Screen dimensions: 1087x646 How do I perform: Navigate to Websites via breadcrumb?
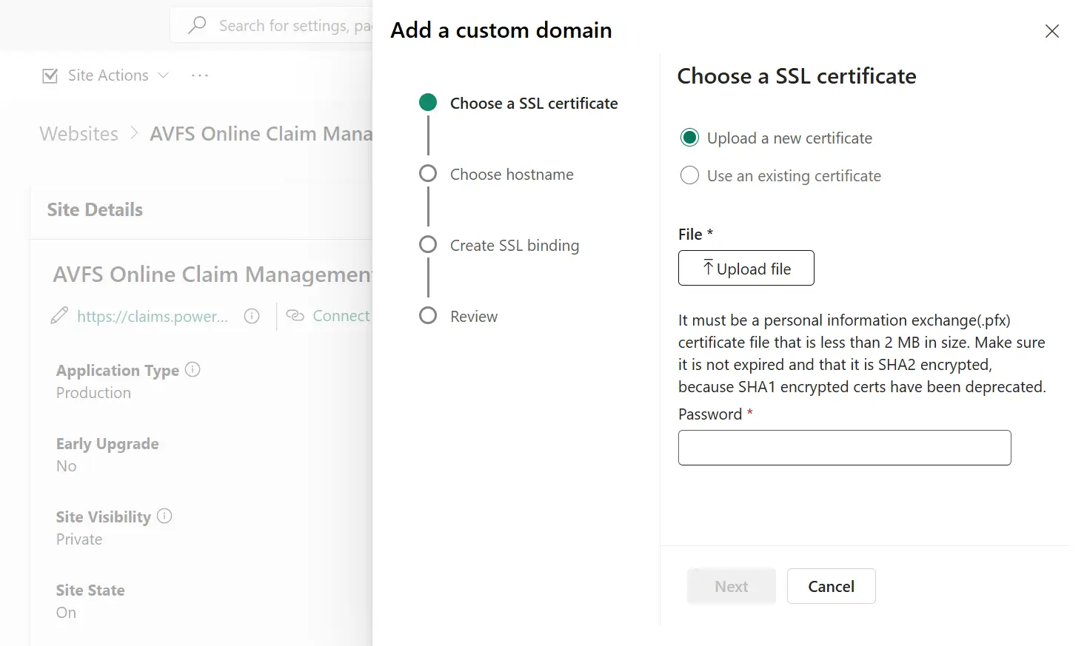click(78, 134)
